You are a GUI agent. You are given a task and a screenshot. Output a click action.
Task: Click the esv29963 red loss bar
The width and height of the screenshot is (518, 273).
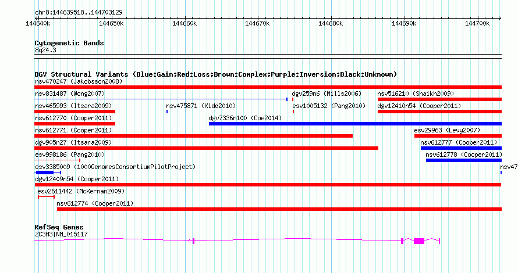click(x=458, y=136)
